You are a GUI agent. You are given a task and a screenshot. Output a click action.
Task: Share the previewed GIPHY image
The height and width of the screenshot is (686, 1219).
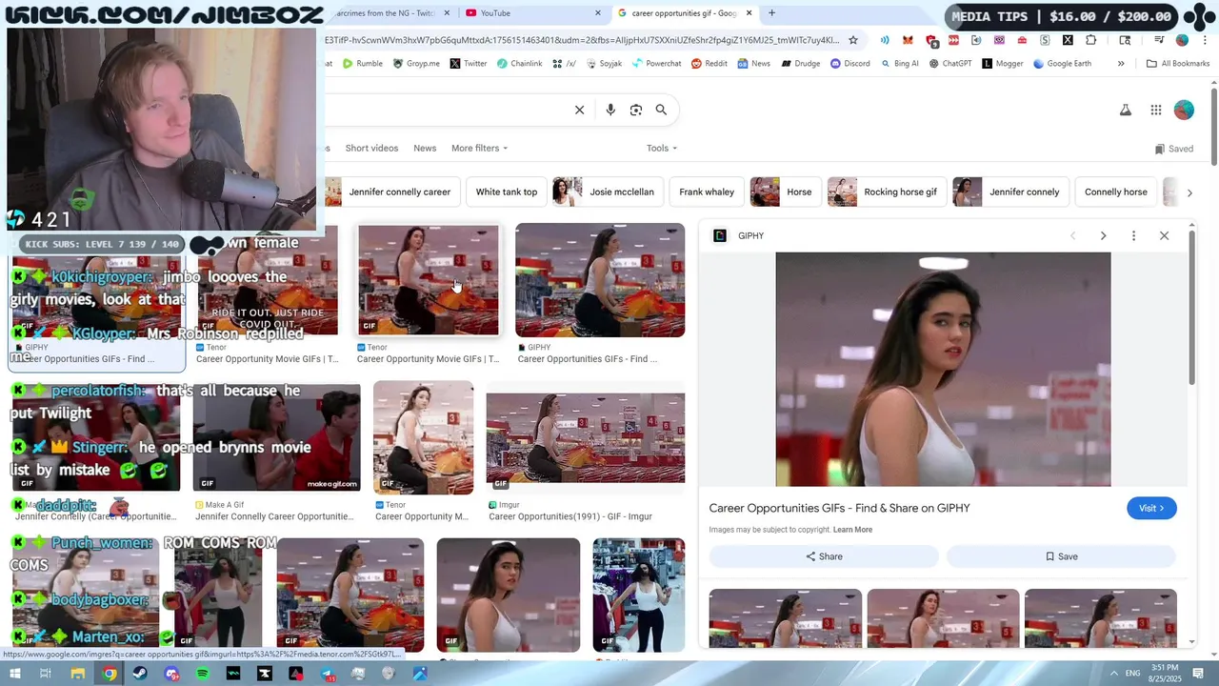click(x=824, y=556)
